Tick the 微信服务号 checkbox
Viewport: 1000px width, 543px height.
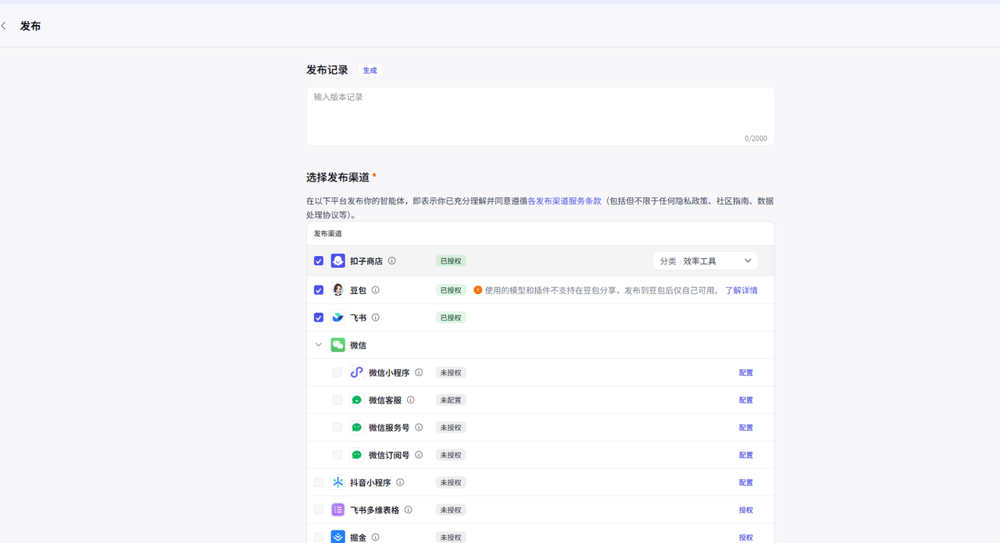337,428
